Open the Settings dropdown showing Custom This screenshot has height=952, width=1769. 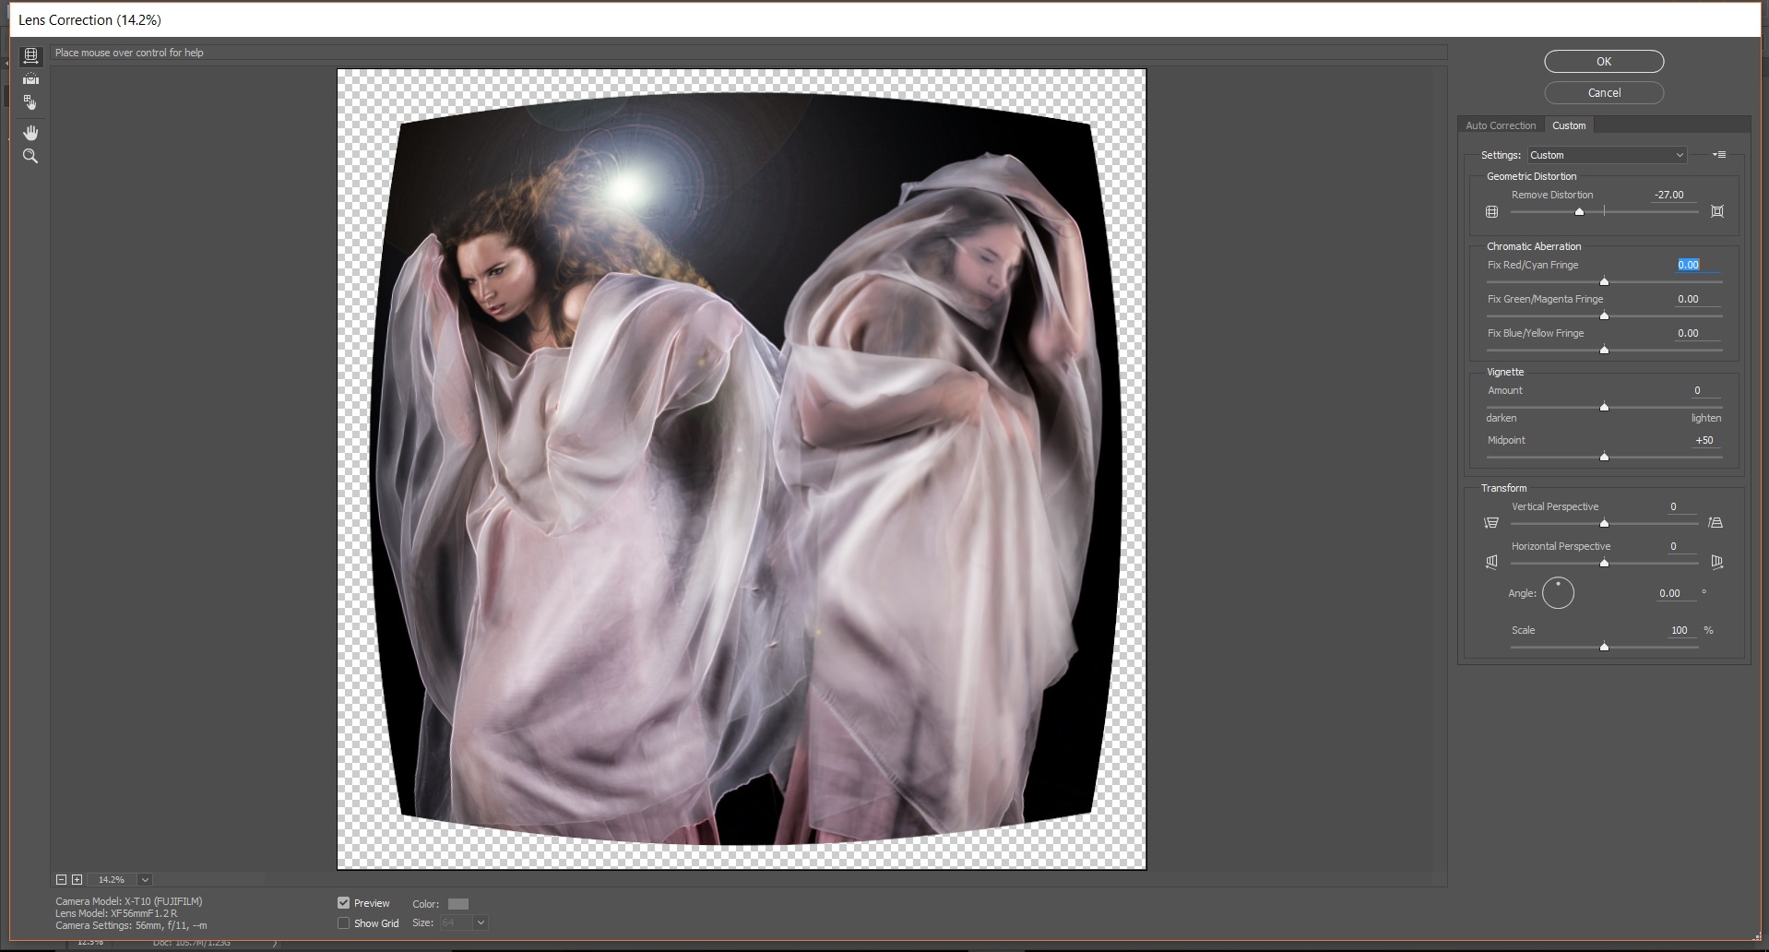coord(1606,155)
